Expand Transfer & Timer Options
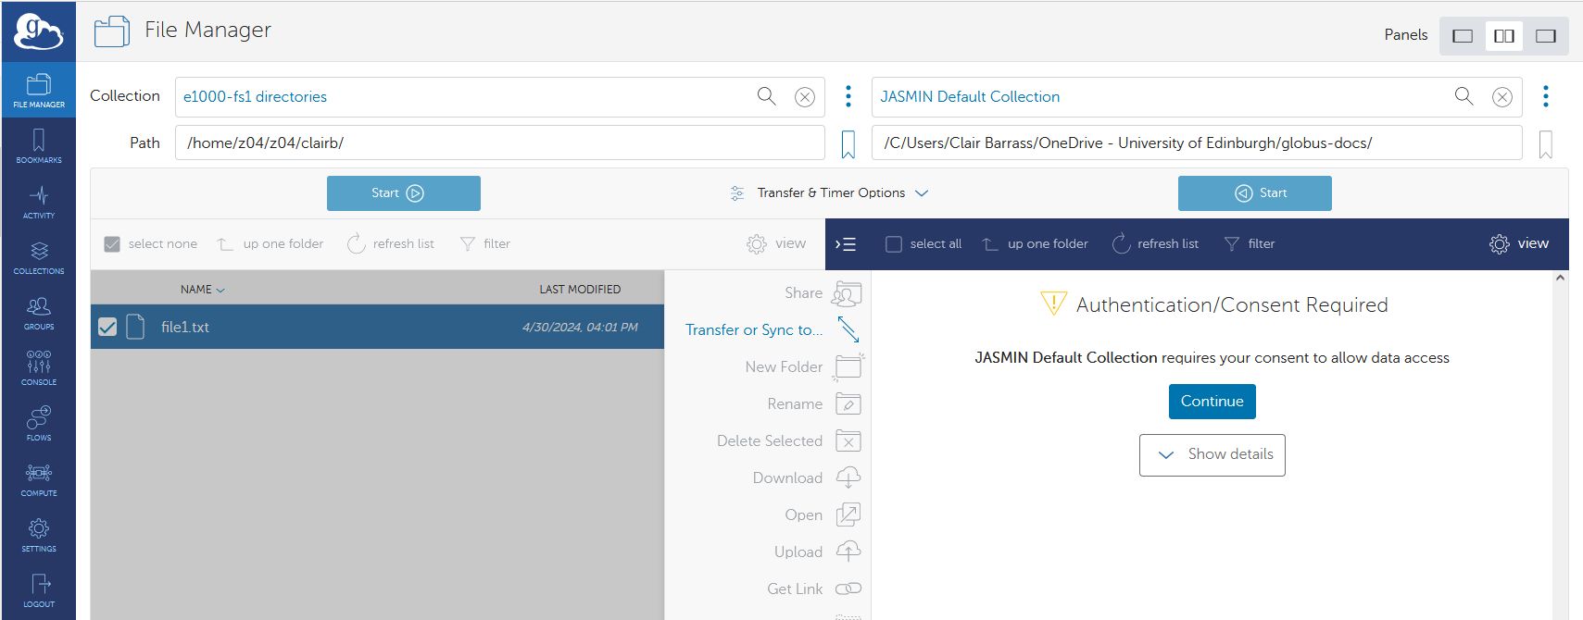This screenshot has height=620, width=1583. coord(829,193)
